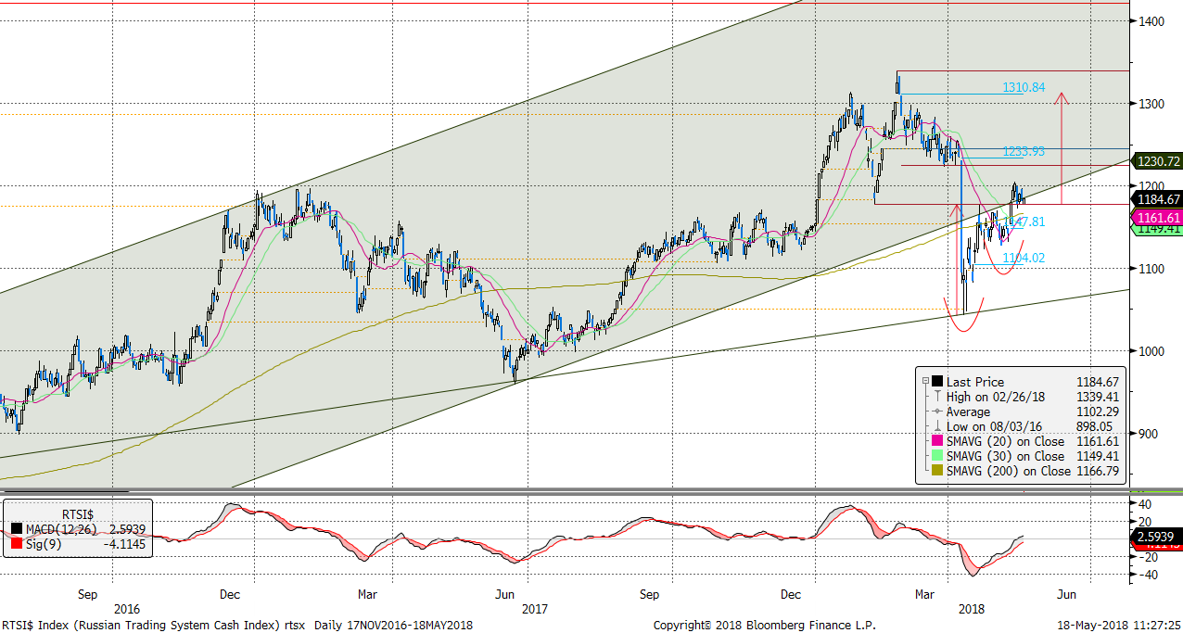
Task: Click the 1400 price axis label
Action: coord(1152,21)
